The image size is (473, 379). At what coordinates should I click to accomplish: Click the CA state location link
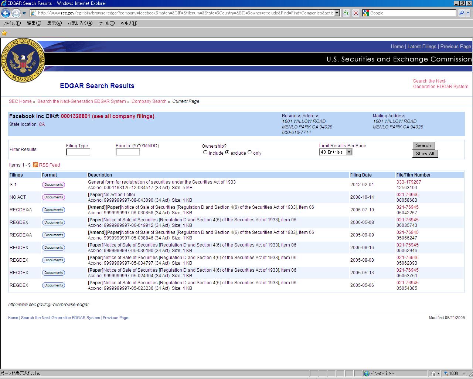click(42, 124)
